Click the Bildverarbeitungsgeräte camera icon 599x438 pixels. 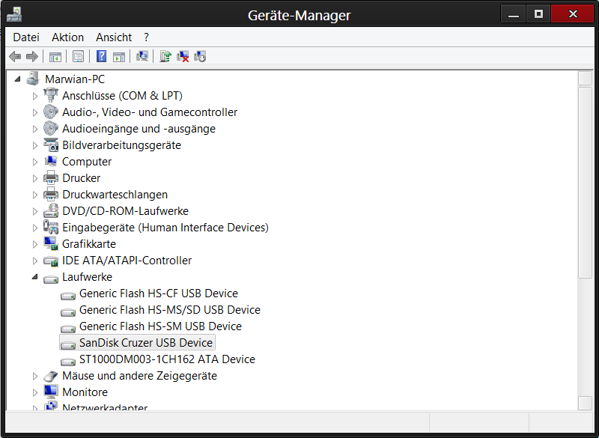tap(51, 145)
